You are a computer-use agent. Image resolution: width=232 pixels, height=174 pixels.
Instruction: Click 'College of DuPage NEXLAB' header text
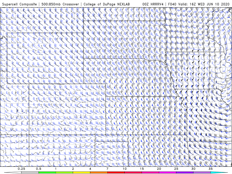tap(106, 4)
